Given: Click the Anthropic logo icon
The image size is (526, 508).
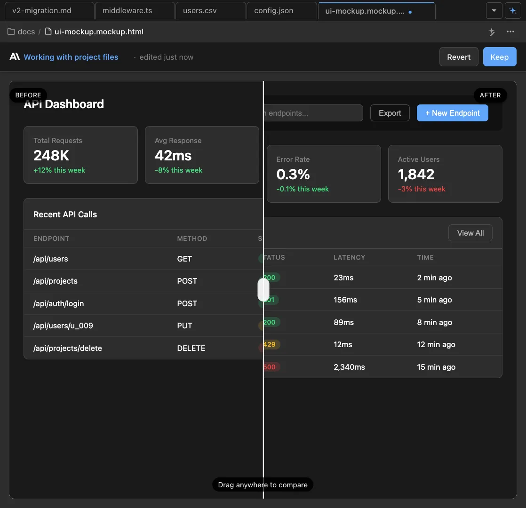Looking at the screenshot, I should click(15, 57).
